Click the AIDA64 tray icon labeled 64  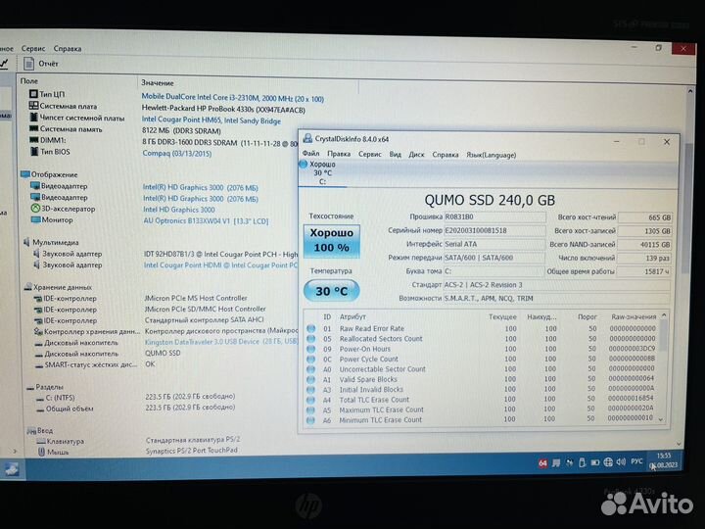(x=542, y=462)
